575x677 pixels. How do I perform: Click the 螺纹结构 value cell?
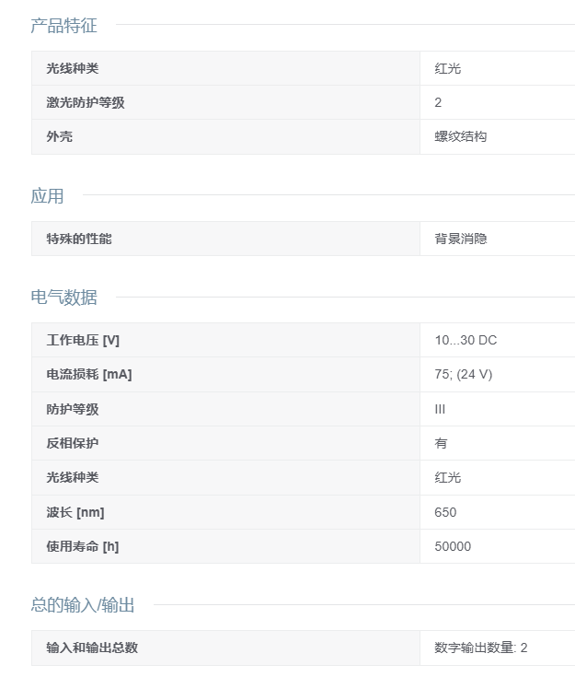click(x=461, y=136)
